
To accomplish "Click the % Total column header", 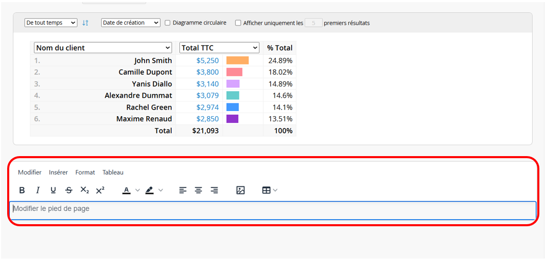I will [280, 48].
